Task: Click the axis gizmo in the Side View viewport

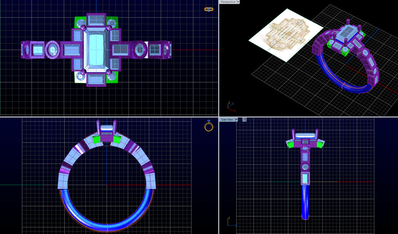Action: 231,222
